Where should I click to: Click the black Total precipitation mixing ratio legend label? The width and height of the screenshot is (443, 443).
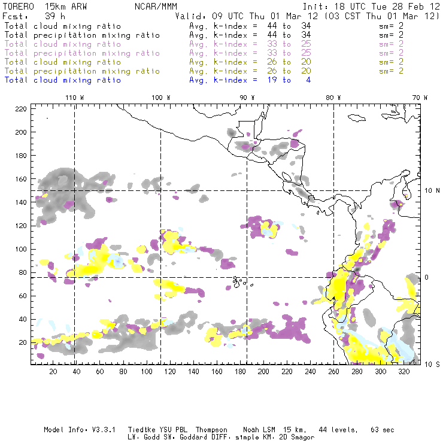[x=82, y=35]
